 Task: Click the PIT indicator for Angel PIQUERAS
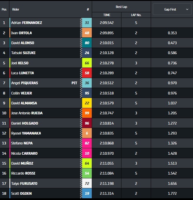[74, 83]
